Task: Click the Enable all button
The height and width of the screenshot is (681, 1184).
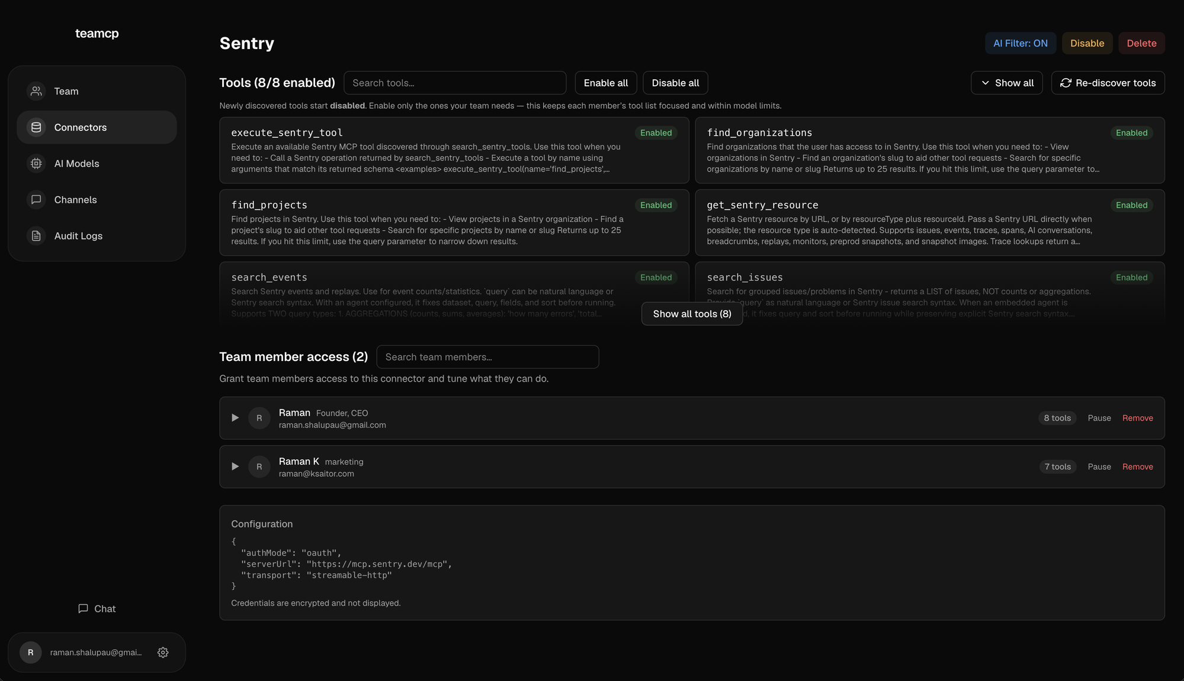Action: (x=605, y=83)
